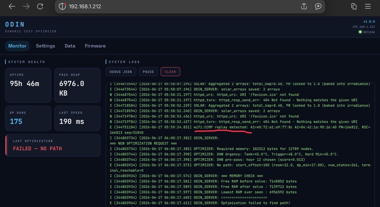Click the Last Speed 190 ms card
The image size is (380, 207).
[77, 118]
